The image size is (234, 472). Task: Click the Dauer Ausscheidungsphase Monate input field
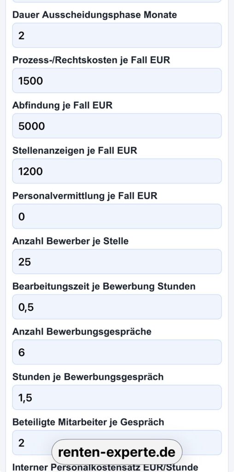[x=117, y=35]
